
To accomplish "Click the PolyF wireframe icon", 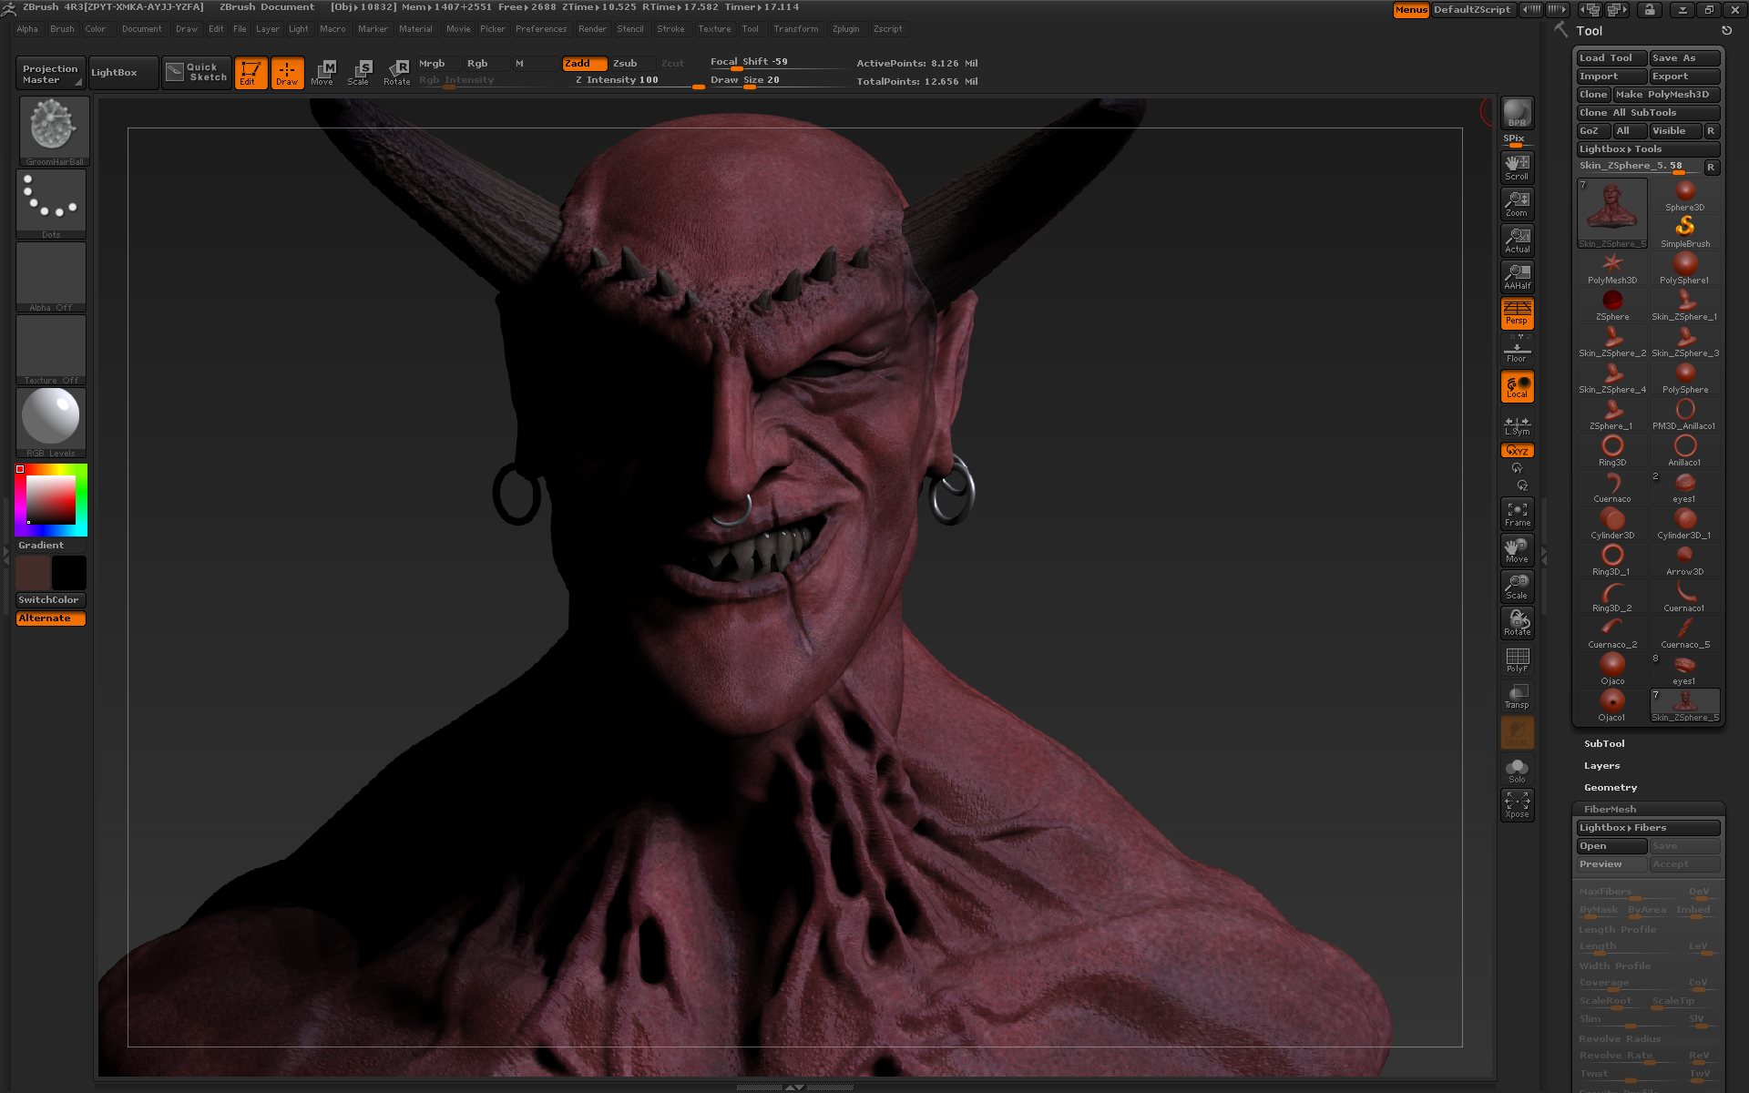I will pos(1517,659).
